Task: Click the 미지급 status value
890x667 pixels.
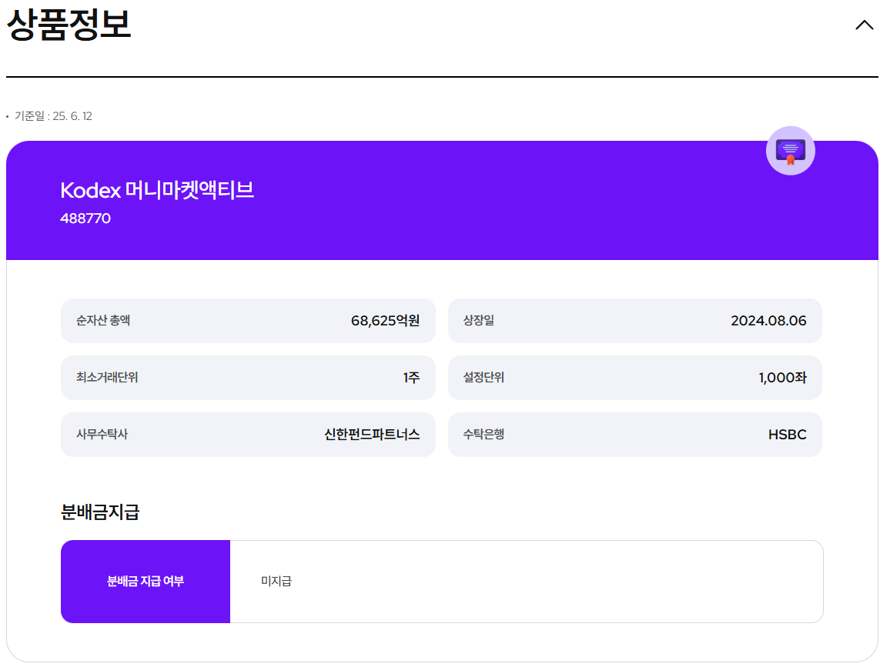Action: point(274,581)
